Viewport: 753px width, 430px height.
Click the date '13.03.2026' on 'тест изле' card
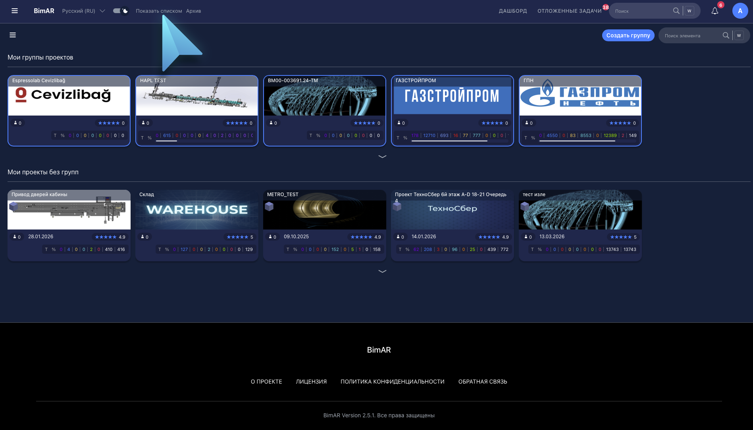click(552, 237)
